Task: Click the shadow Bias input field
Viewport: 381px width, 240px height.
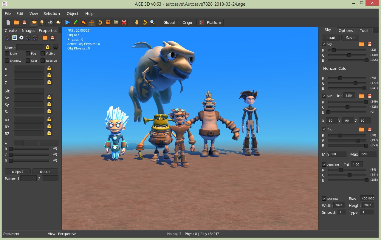Action: (x=367, y=199)
